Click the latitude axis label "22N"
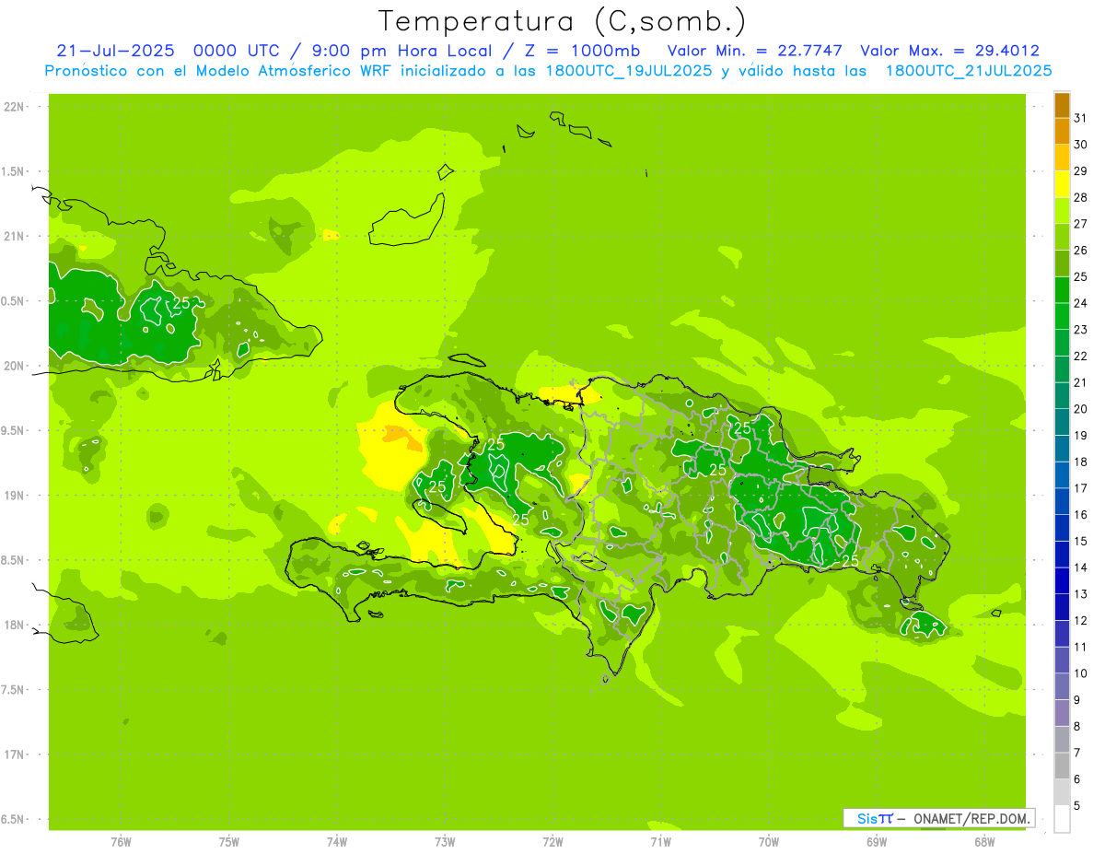The width and height of the screenshot is (1105, 854). point(14,106)
